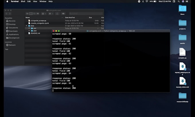Viewport: 195px width, 117px height.
Task: Collapse the data folder disclosure triangle
Action: (26, 26)
